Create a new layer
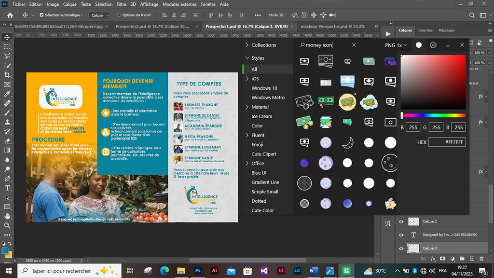Screen dimensions: 494x278 pyautogui.click(x=472, y=259)
